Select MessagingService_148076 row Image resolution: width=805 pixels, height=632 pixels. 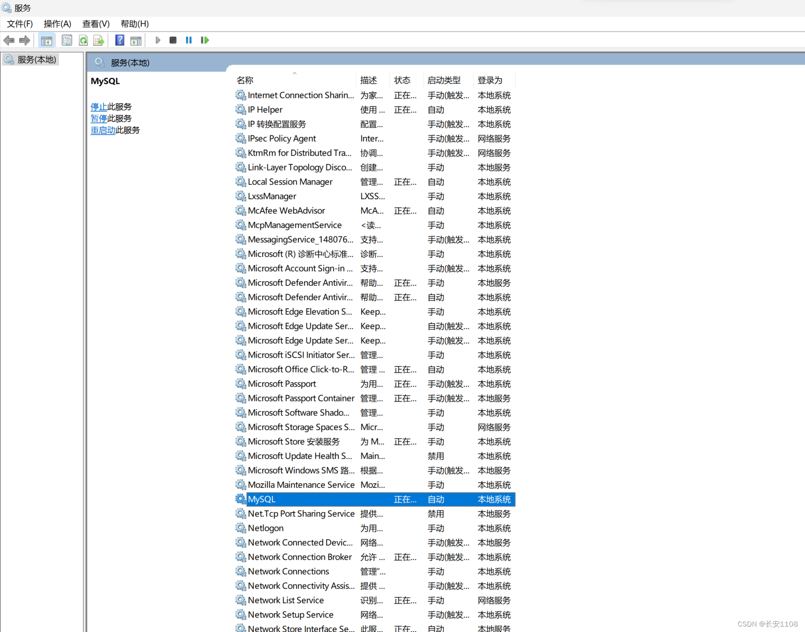tap(375, 240)
